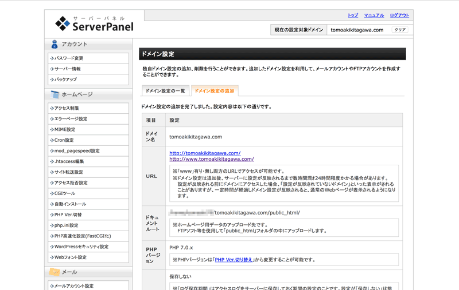
Task: Click the ドメイン設定 heading bar
Action: pyautogui.click(x=272, y=54)
